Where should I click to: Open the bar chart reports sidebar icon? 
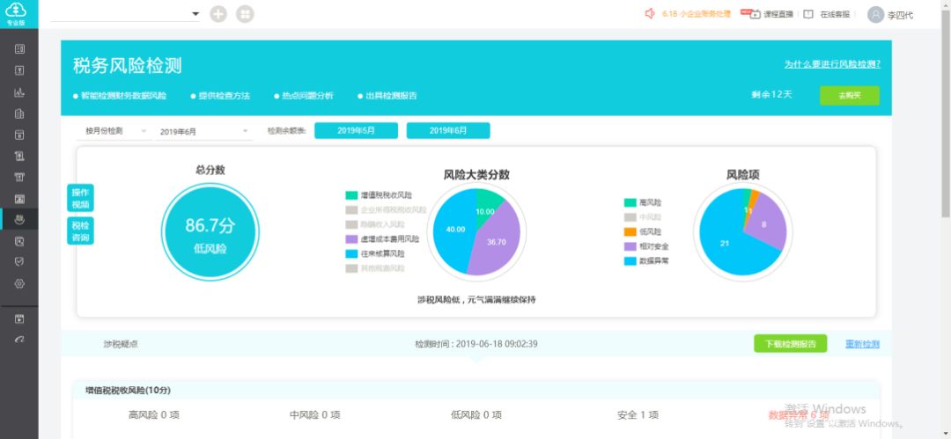[x=19, y=92]
